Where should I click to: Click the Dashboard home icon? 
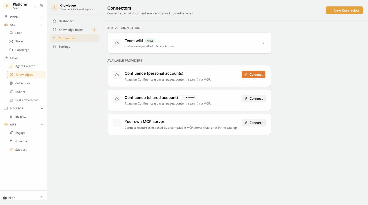(54, 21)
